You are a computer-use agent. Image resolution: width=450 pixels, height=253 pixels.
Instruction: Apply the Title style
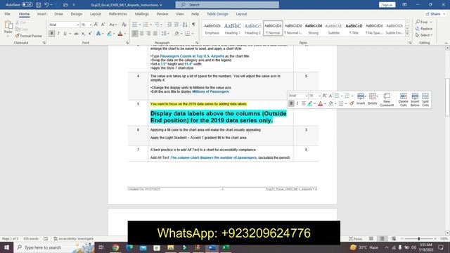pyautogui.click(x=354, y=28)
